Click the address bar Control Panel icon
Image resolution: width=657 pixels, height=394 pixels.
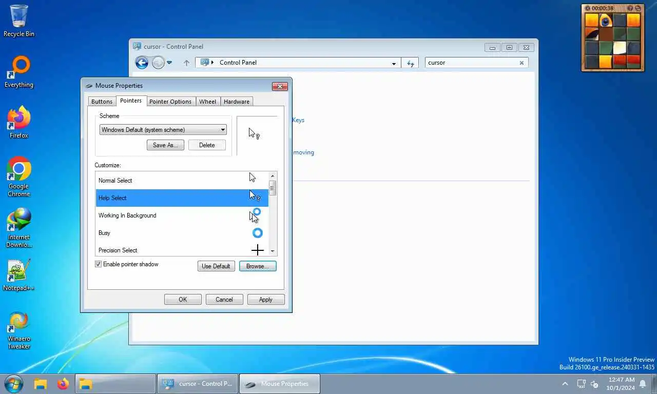(x=205, y=62)
